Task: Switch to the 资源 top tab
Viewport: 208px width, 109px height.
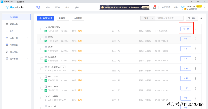Action: pos(57,8)
